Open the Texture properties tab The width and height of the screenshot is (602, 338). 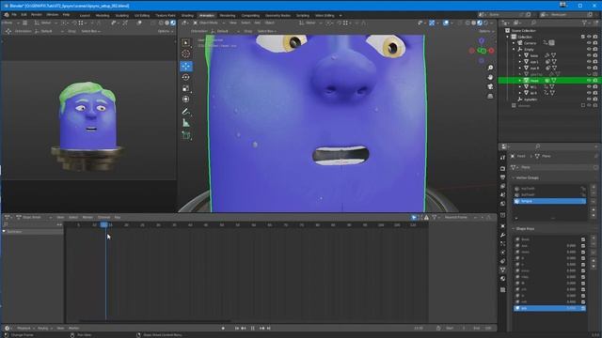503,290
